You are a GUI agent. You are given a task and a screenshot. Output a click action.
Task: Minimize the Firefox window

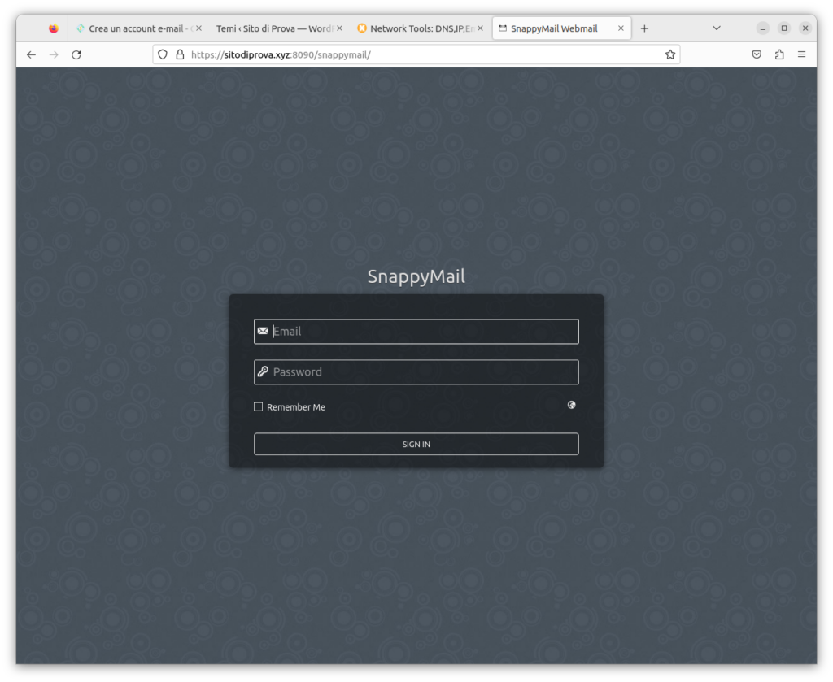pos(762,28)
